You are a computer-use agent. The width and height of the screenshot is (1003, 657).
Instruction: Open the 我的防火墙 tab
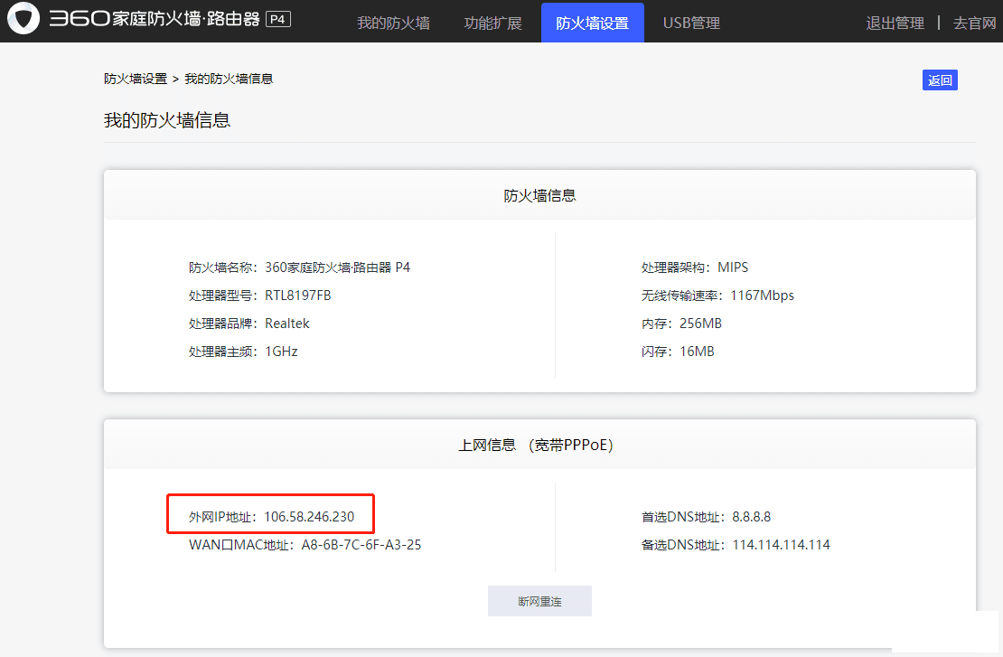click(393, 23)
